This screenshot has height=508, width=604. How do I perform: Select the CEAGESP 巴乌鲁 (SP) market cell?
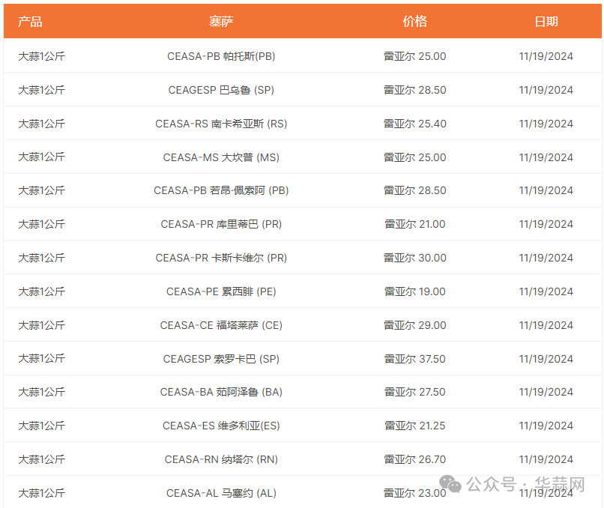click(x=221, y=90)
